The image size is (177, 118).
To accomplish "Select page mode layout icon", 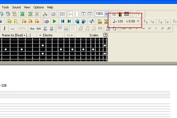I will coord(71,14).
